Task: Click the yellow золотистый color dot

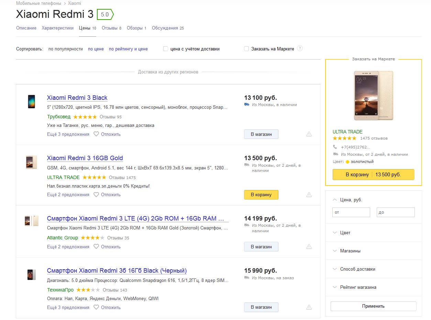Action: [x=347, y=162]
